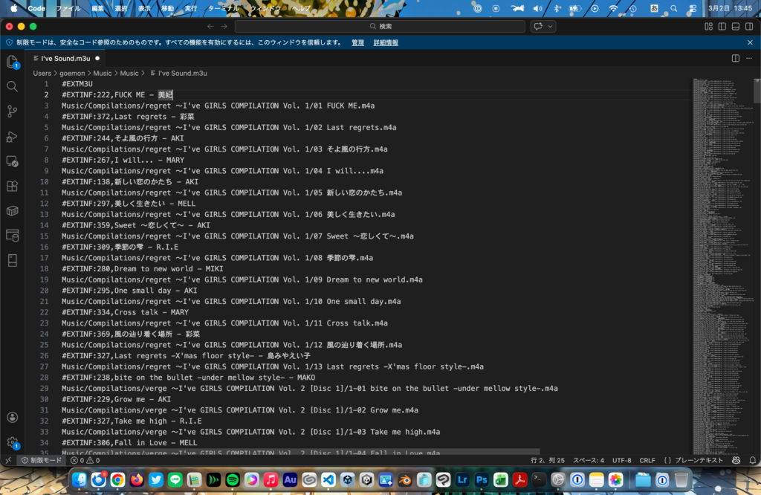This screenshot has height=495, width=761.
Task: Click the 詳細情報 link in banner
Action: [386, 43]
